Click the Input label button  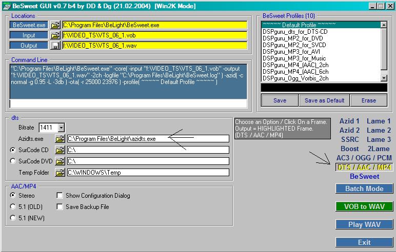point(29,35)
